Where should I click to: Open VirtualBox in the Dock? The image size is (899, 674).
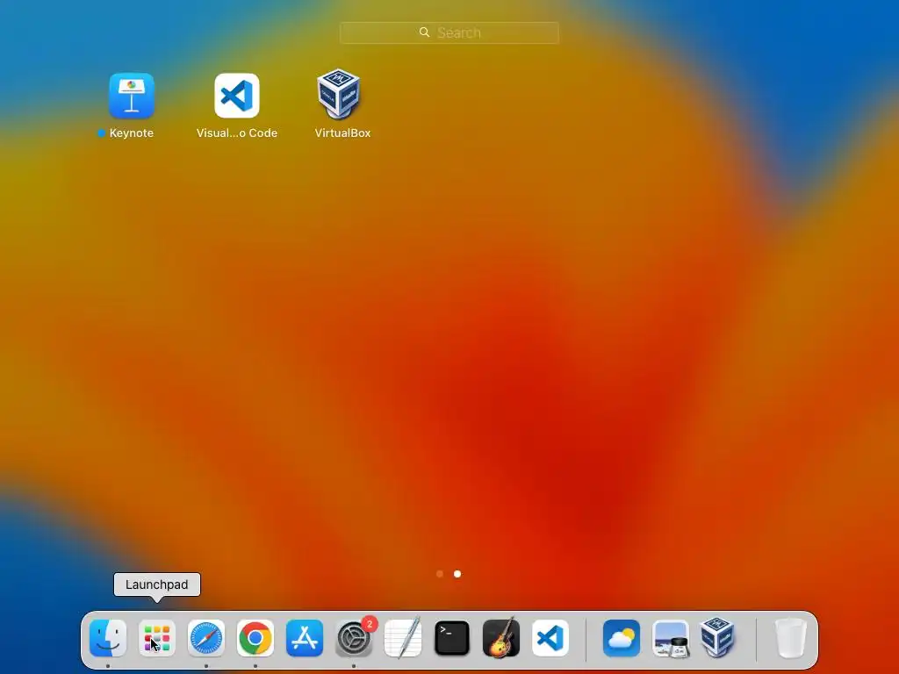coord(718,637)
